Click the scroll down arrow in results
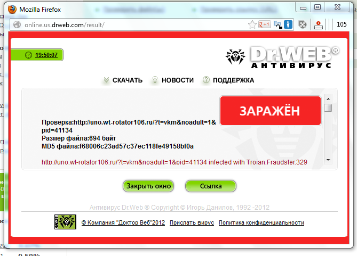This screenshot has width=357, height=256. click(328, 160)
